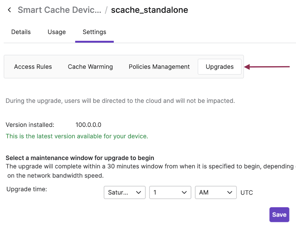Open the Access Rules section
This screenshot has width=296, height=230.
pos(33,67)
